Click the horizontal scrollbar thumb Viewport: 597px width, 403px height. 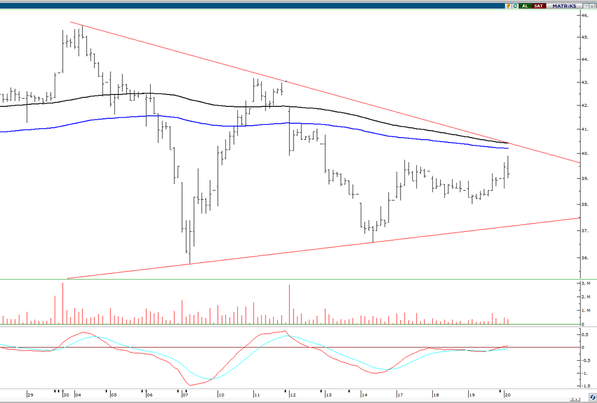(x=571, y=400)
